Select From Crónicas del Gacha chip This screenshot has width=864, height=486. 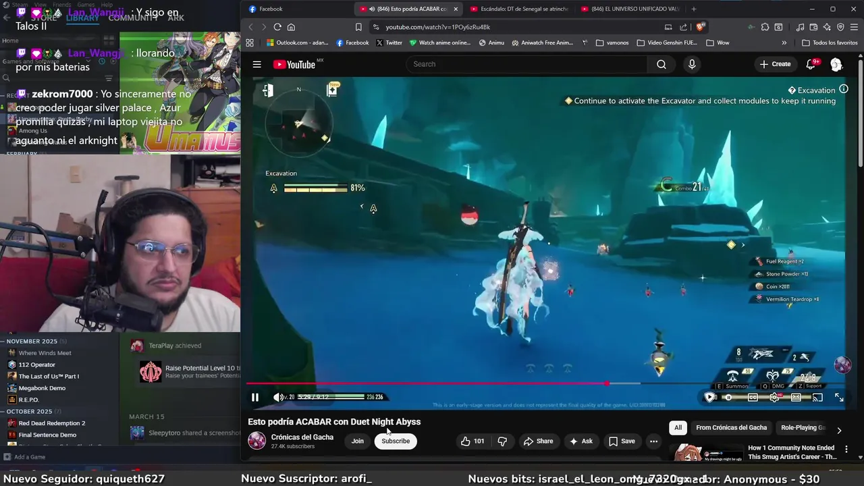[x=731, y=427]
